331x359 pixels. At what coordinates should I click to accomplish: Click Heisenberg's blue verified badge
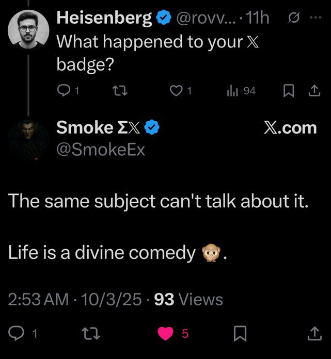(164, 19)
